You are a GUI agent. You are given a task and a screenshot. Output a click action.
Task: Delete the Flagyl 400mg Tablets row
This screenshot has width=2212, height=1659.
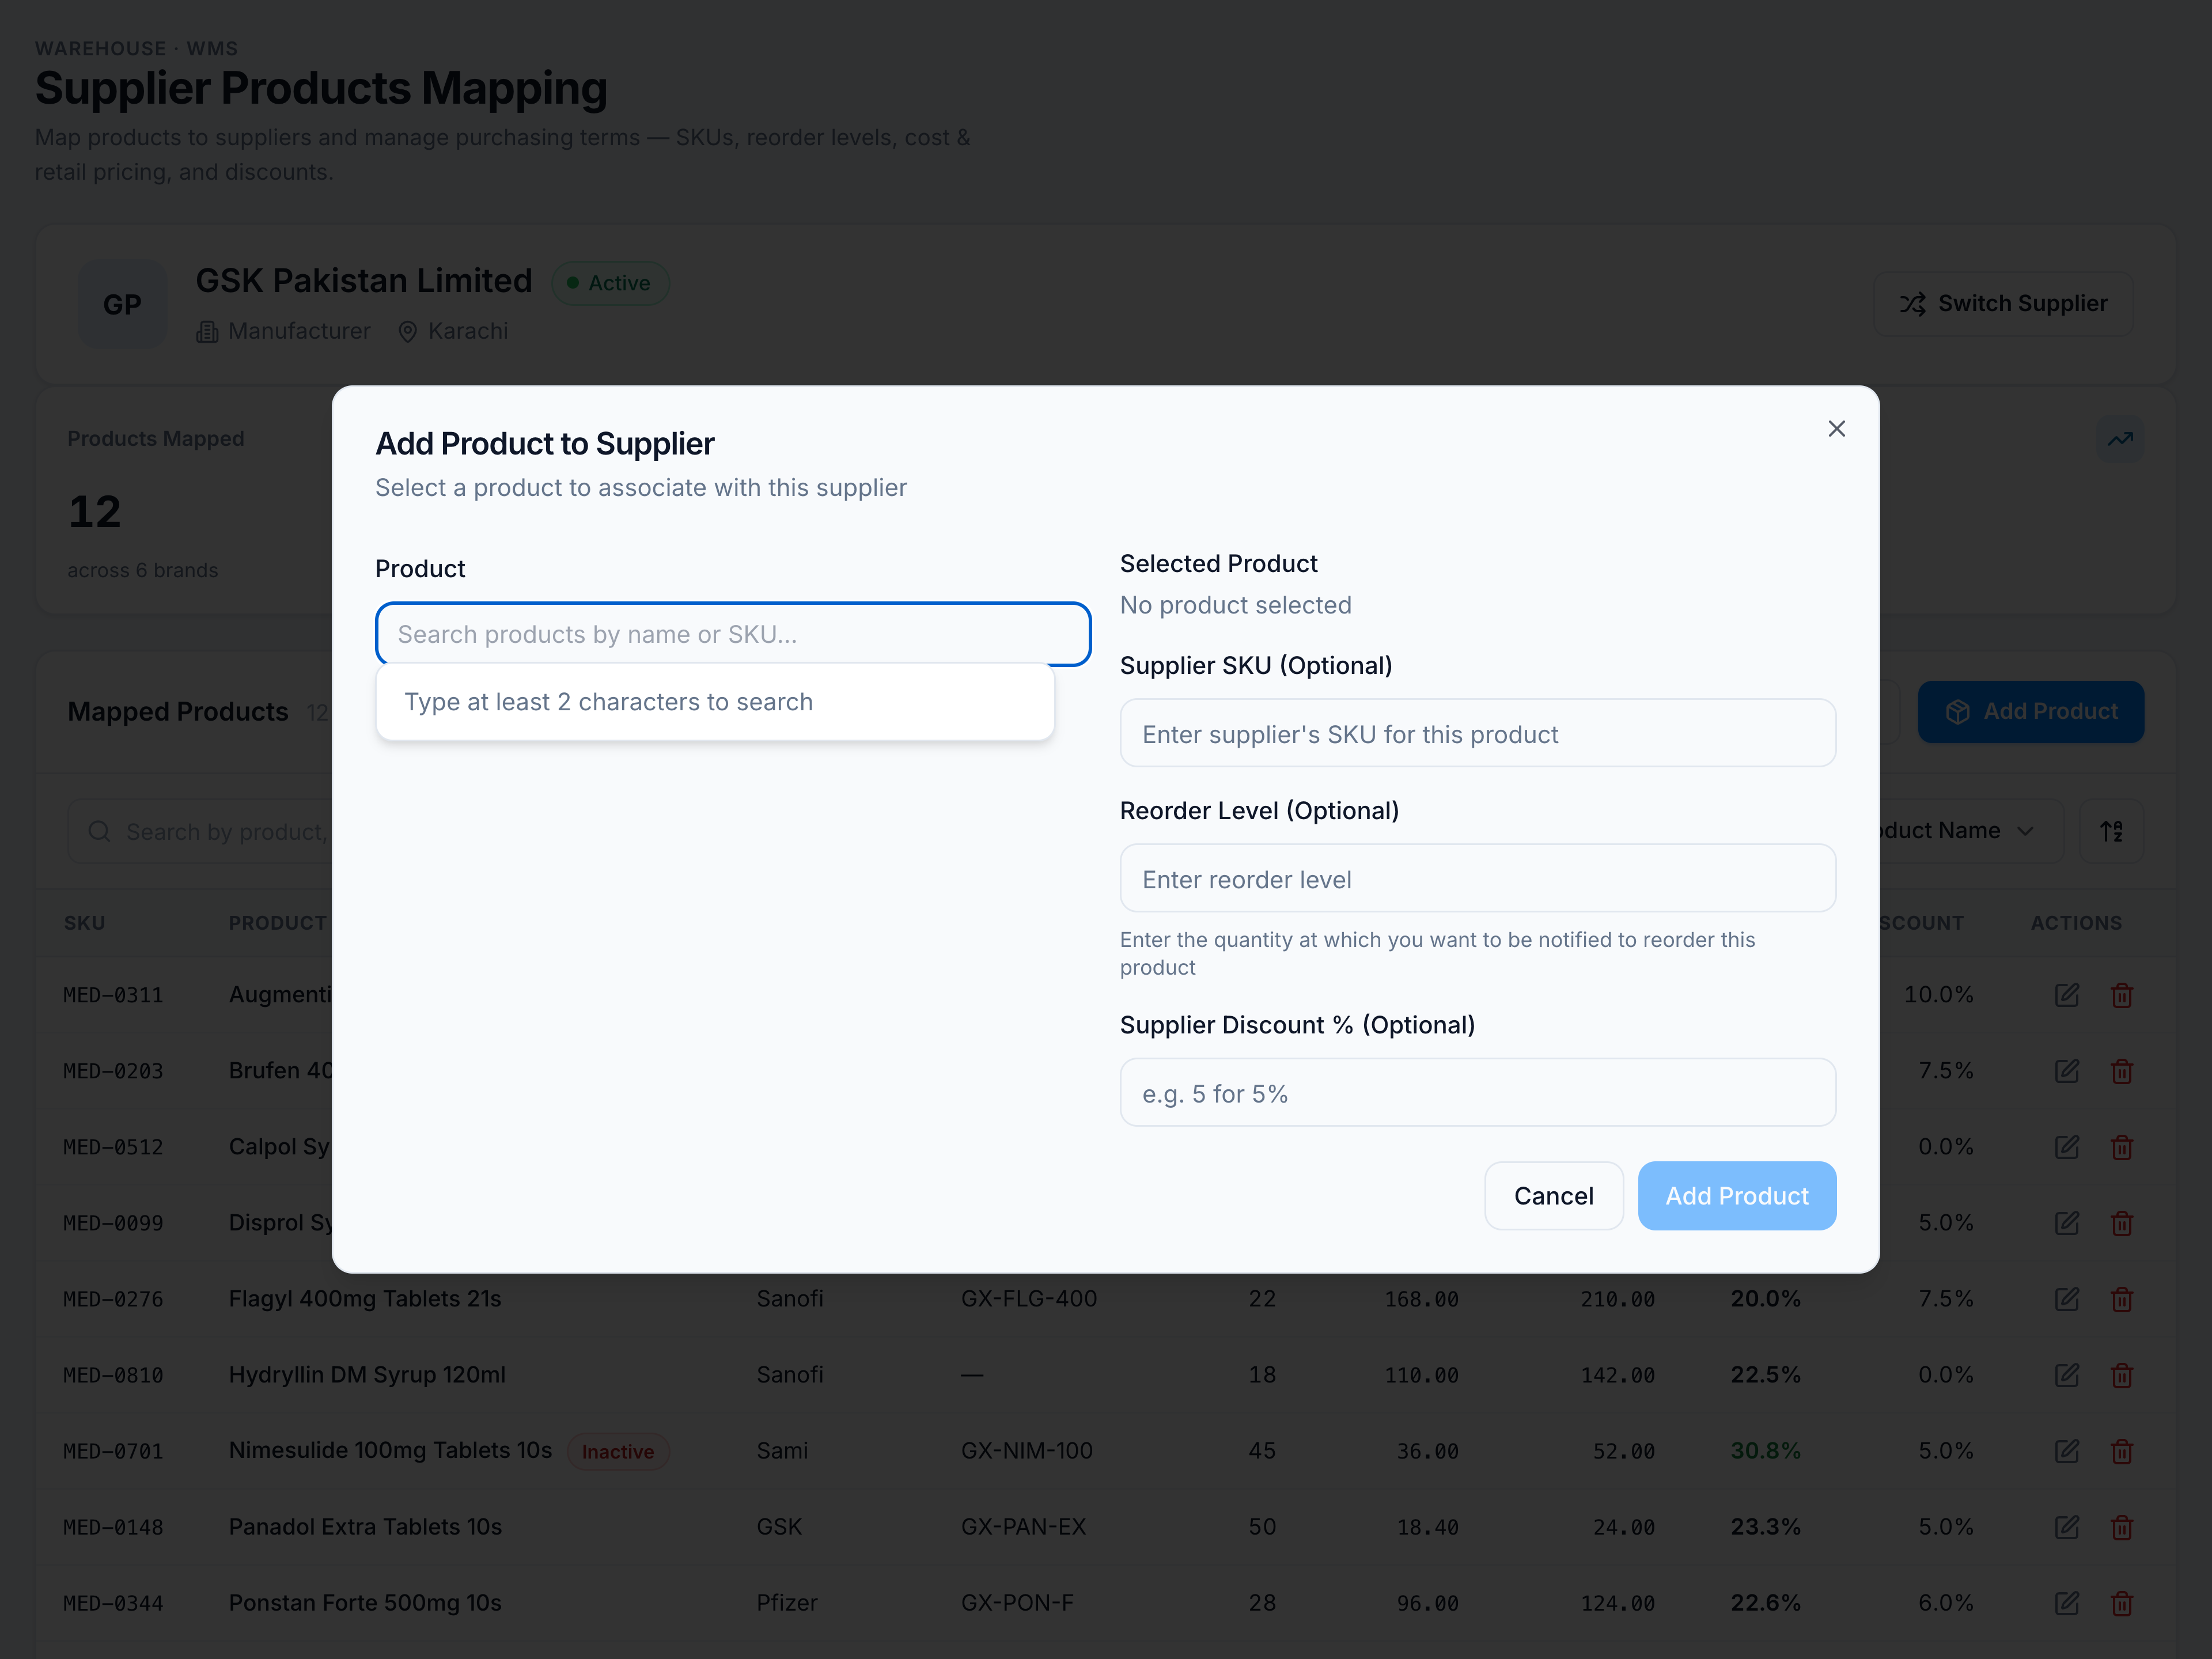pyautogui.click(x=2121, y=1299)
